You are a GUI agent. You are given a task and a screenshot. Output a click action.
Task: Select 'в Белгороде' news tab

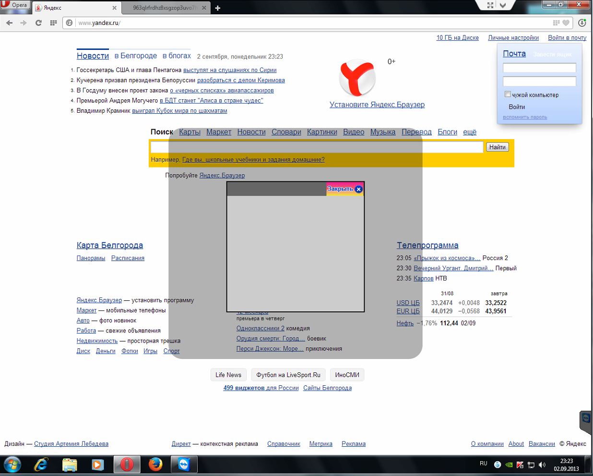(136, 56)
